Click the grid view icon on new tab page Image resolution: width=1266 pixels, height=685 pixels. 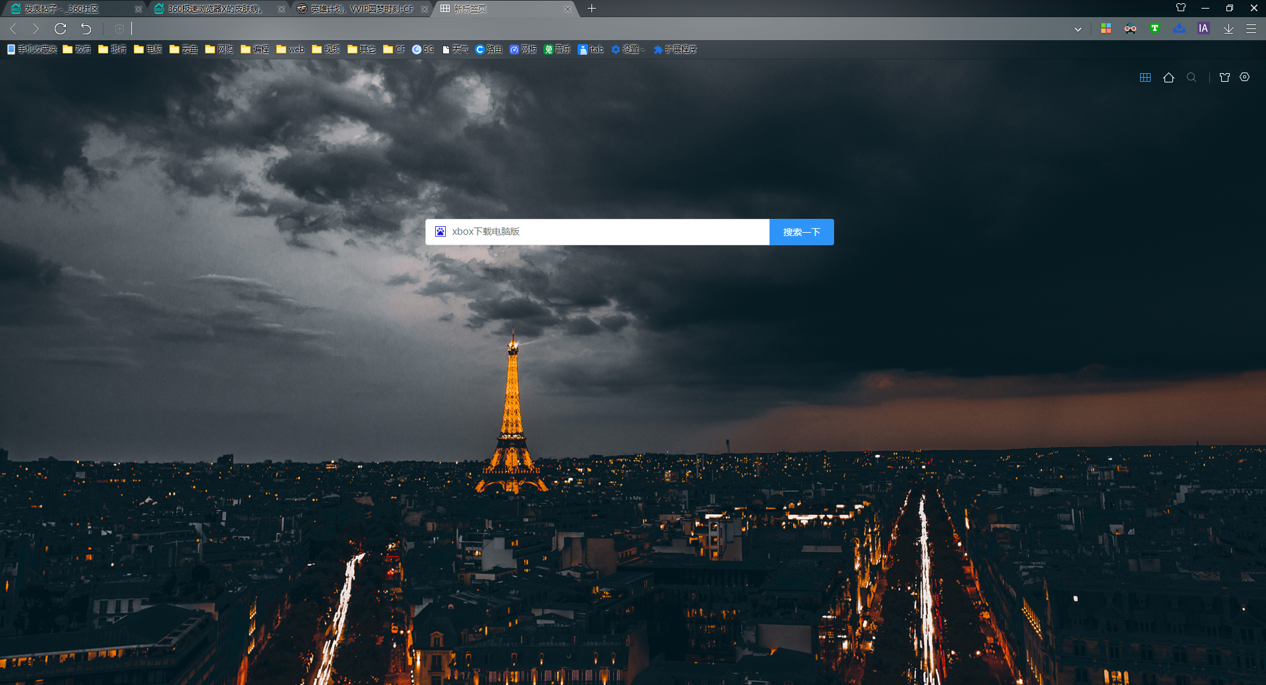1145,78
